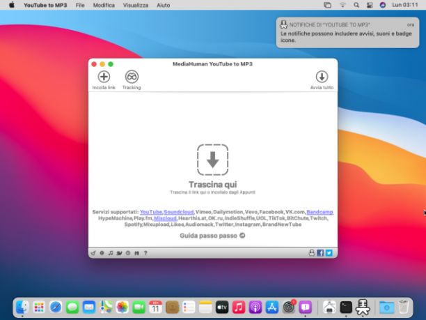Open the Facebook share icon
Screen dimensions: 426x320
(x=320, y=253)
